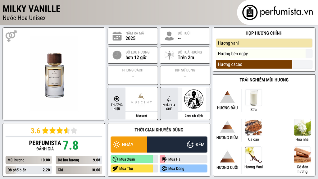
Task: Click the sun icon in the Ngày bar
Action: pyautogui.click(x=117, y=145)
